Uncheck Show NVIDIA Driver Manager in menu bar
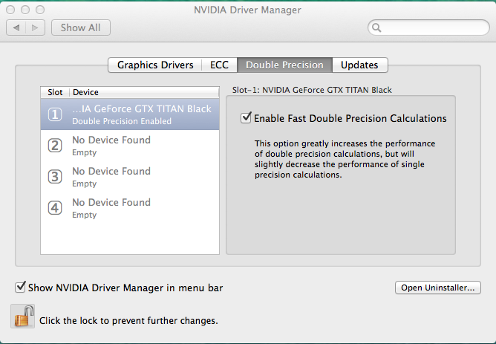496x344 pixels. point(20,287)
